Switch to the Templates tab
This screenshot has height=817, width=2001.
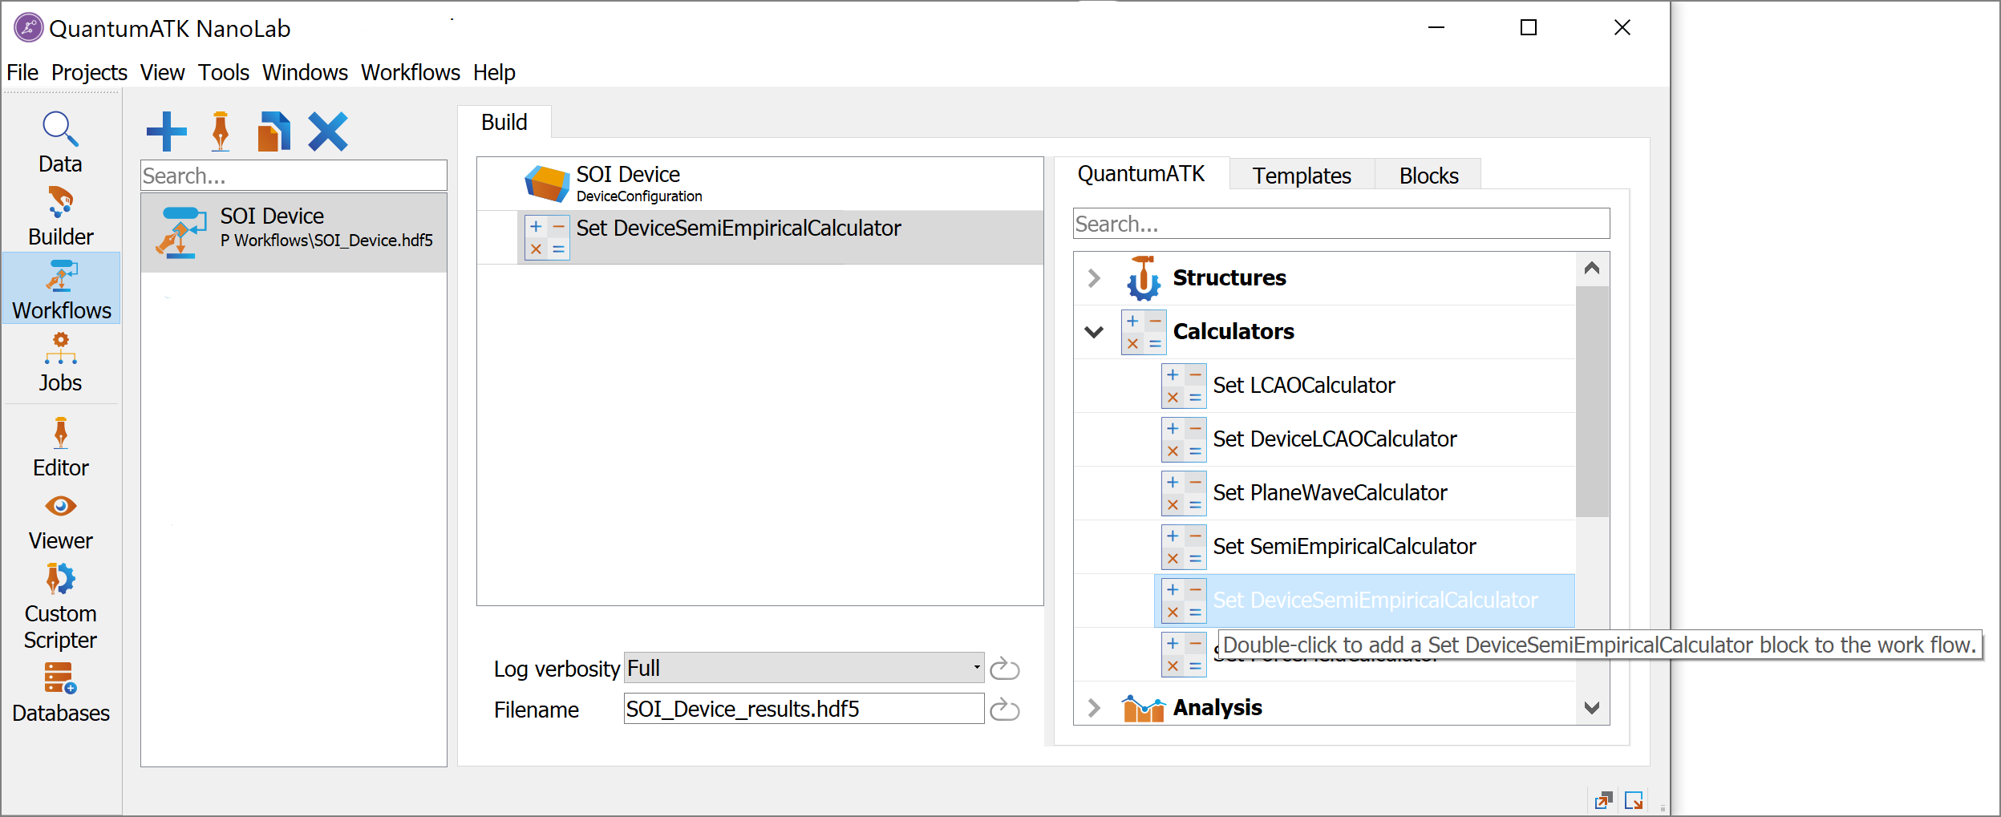pyautogui.click(x=1302, y=175)
